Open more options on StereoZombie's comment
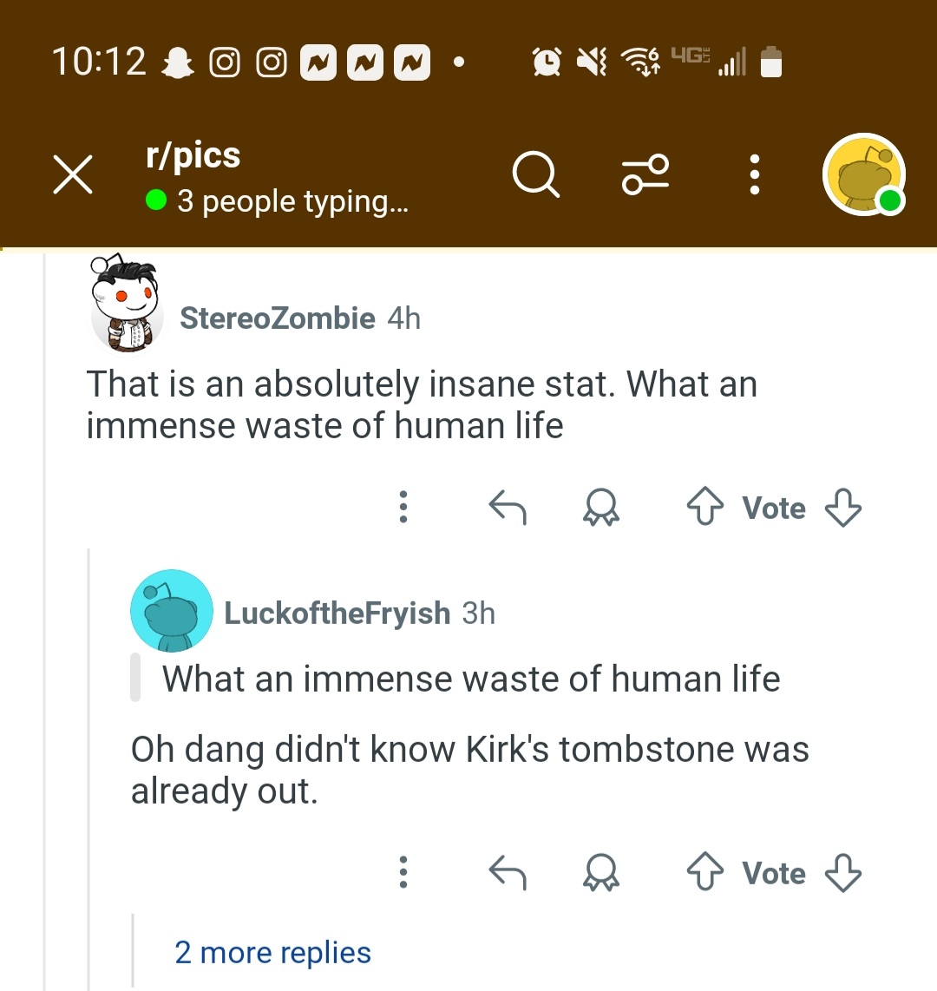937x991 pixels. pos(403,508)
